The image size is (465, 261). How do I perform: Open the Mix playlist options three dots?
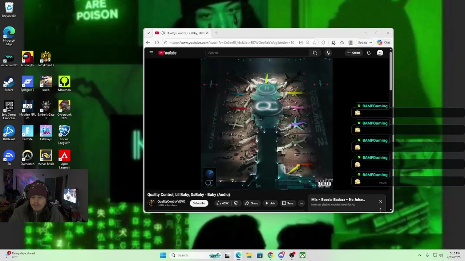coord(380,210)
